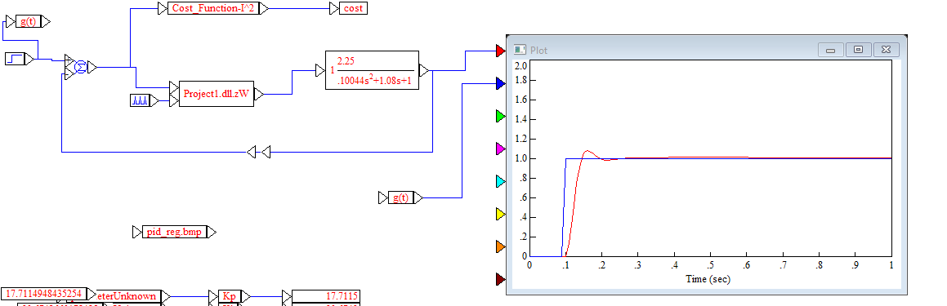Click the output connector of pid_reg.bmp block

(212, 232)
